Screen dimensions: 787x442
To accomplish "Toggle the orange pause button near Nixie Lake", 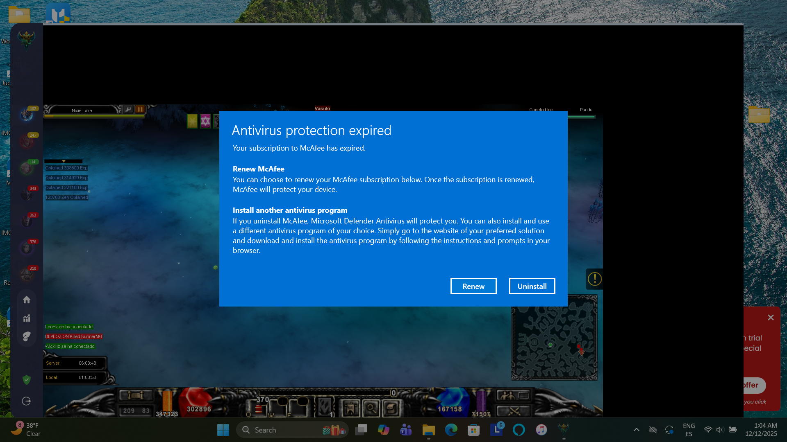I will click(140, 109).
